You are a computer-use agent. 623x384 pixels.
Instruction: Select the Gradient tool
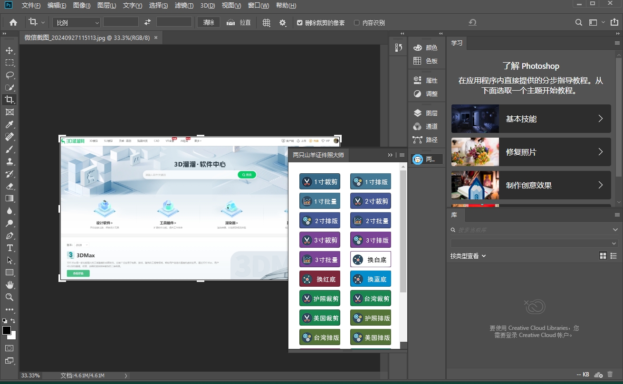pyautogui.click(x=10, y=198)
